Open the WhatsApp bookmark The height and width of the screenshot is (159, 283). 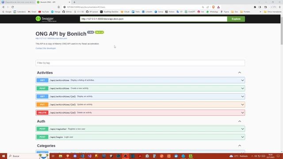tap(212, 12)
